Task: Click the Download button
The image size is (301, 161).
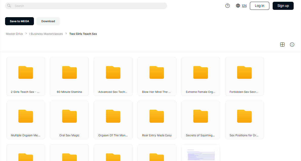Action: 48,21
